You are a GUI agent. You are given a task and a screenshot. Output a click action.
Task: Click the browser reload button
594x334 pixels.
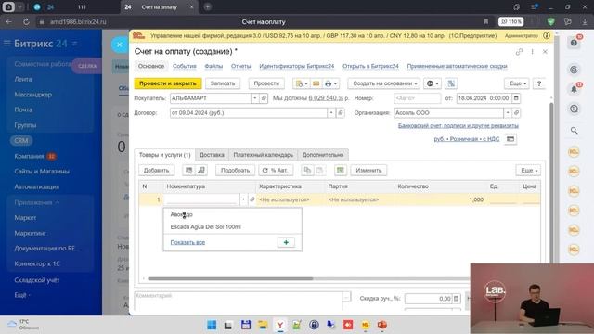pyautogui.click(x=26, y=22)
